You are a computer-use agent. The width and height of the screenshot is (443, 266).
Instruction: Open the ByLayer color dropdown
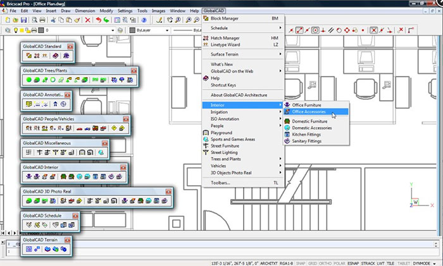pyautogui.click(x=167, y=30)
